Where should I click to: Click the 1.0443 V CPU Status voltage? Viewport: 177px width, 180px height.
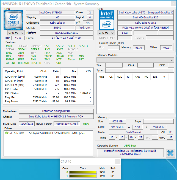click(x=85, y=93)
